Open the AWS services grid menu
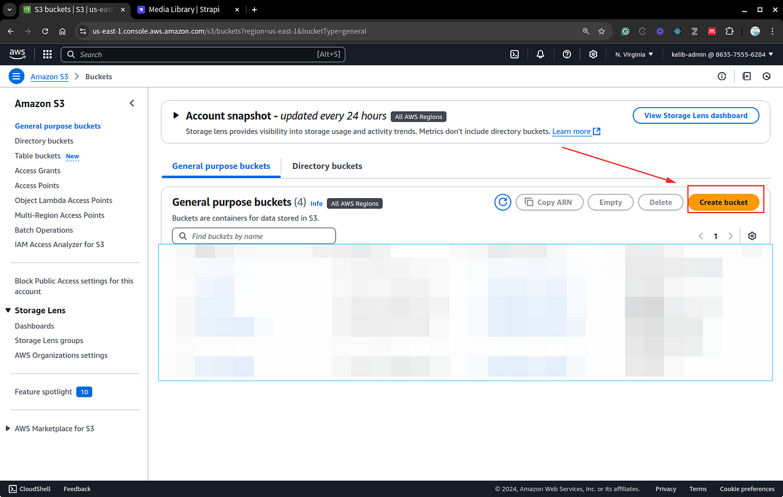Viewport: 783px width, 497px height. coord(47,54)
